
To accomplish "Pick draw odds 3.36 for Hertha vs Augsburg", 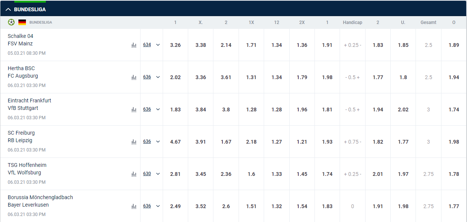I will point(201,77).
